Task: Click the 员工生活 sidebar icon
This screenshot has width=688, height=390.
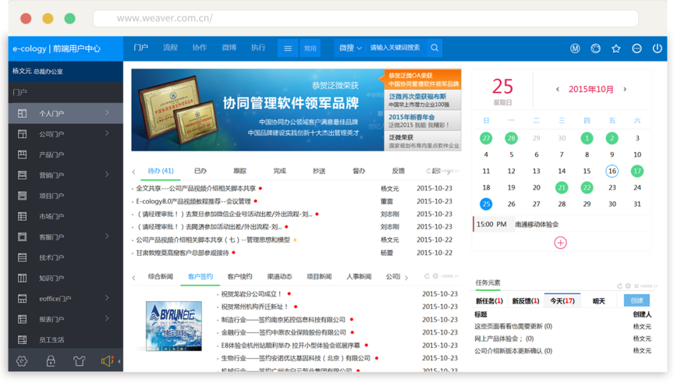Action: tap(22, 340)
